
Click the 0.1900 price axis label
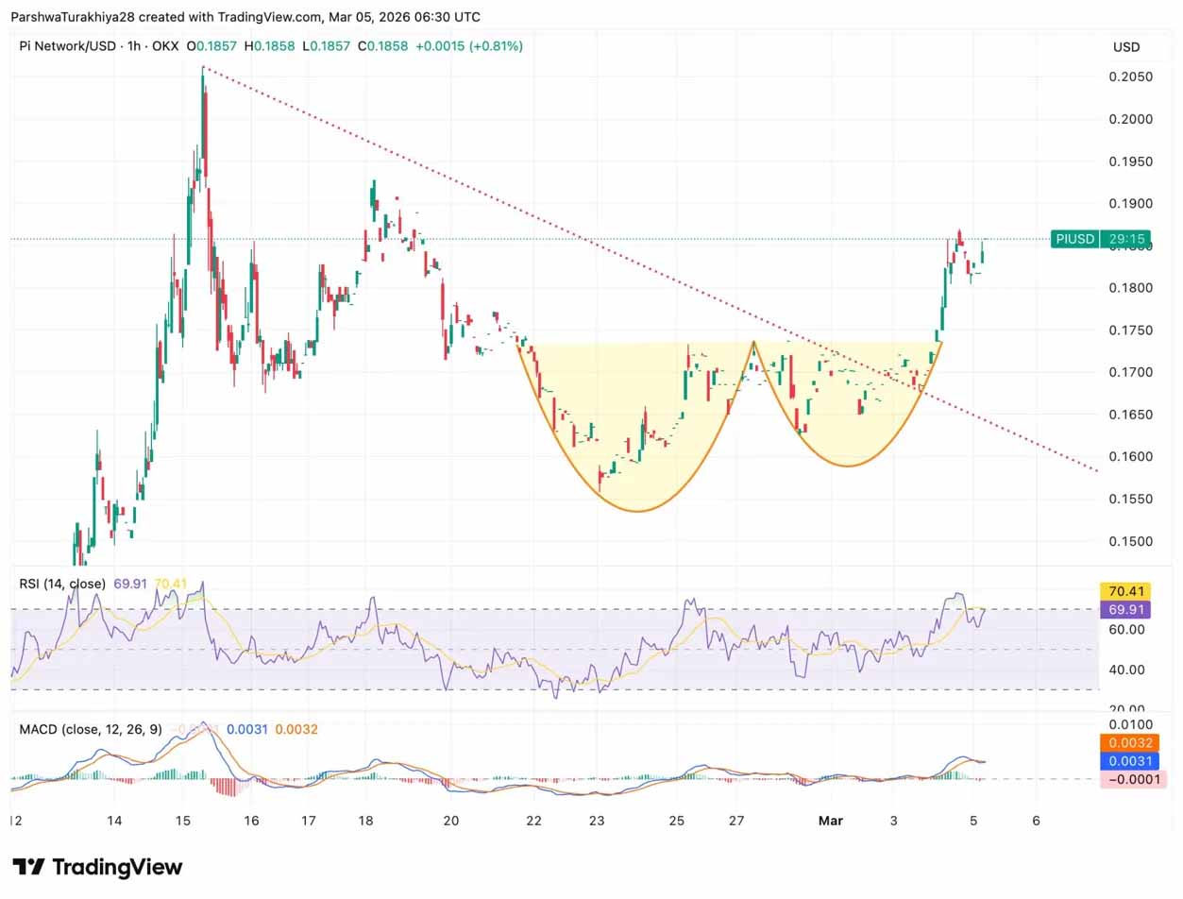click(1130, 203)
